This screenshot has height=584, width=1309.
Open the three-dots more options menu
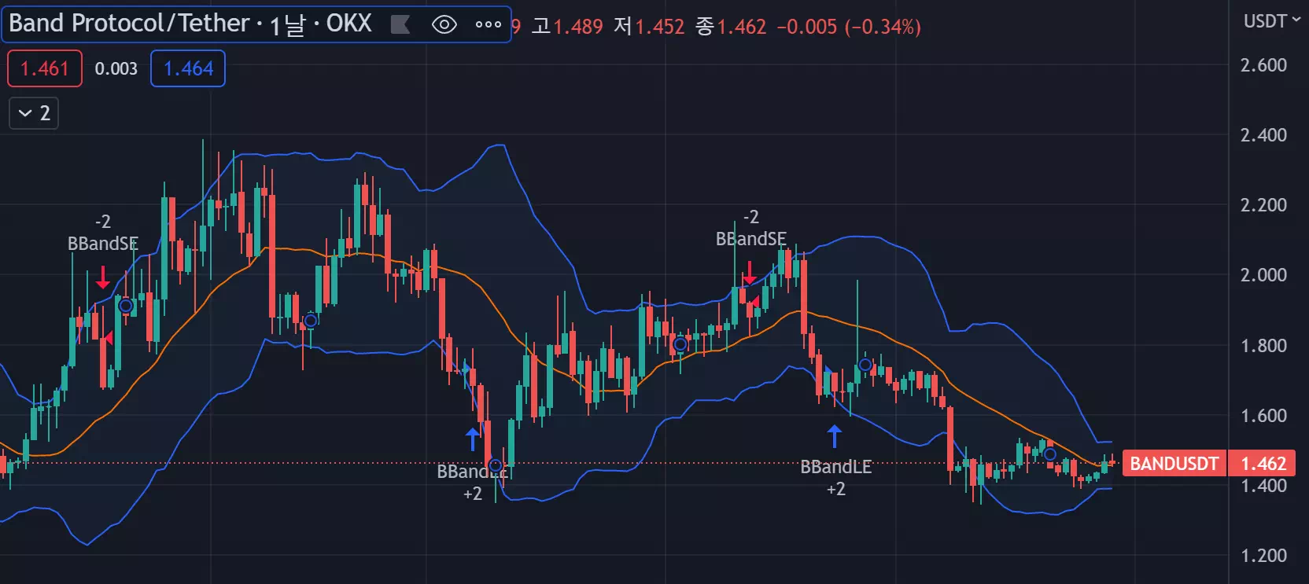tap(489, 24)
